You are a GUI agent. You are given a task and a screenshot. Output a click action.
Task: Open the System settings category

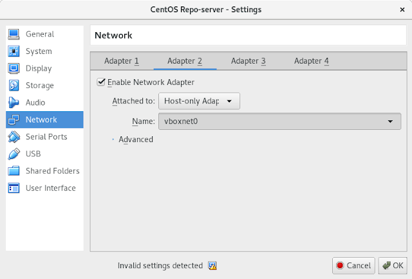44,51
